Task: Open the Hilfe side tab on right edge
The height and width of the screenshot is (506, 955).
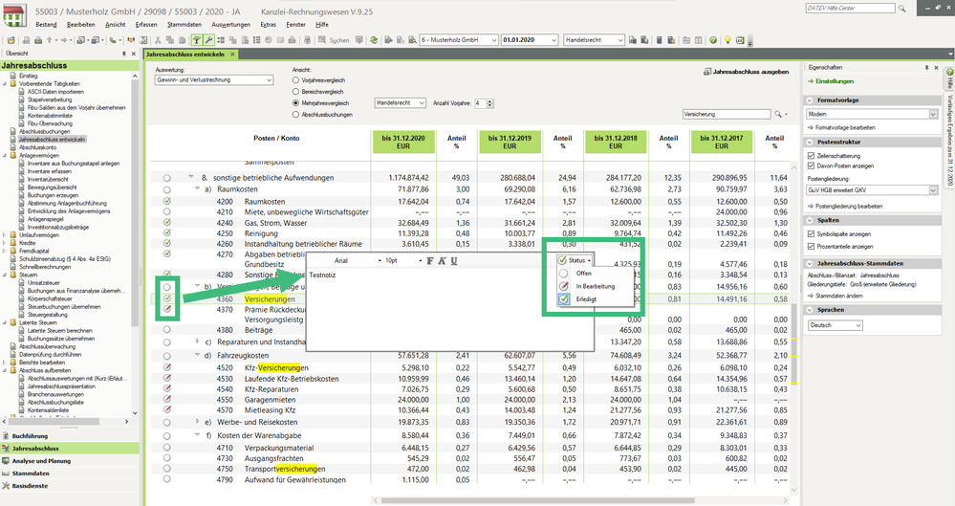Action: tap(949, 80)
